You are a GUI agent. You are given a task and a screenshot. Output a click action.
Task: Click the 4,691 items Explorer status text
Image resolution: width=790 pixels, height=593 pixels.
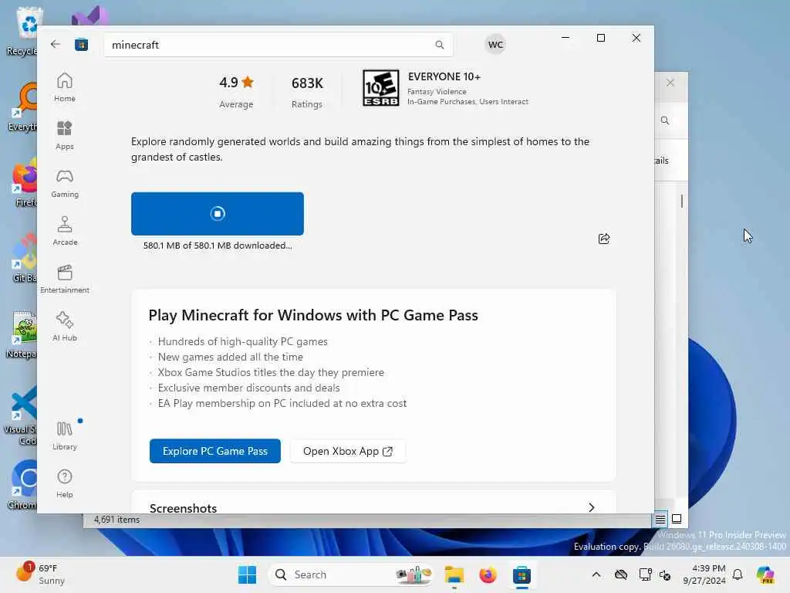117,520
